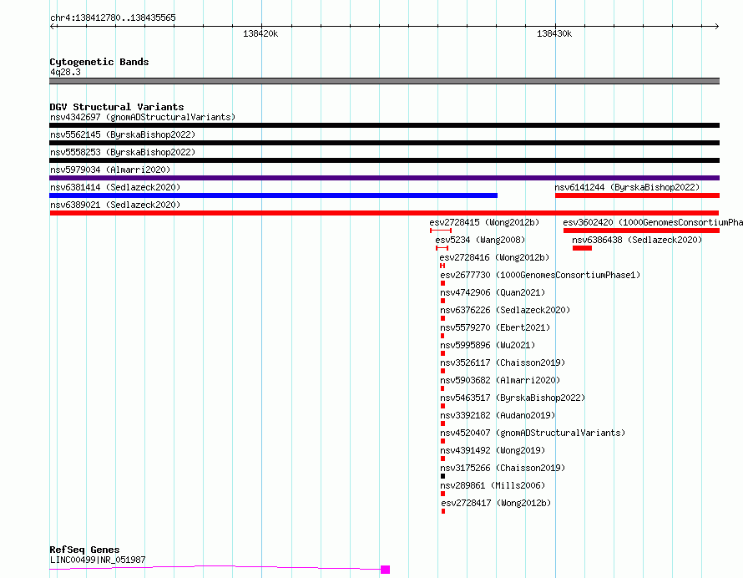Click the nsv3526117 Chaisson2019 label

click(503, 363)
